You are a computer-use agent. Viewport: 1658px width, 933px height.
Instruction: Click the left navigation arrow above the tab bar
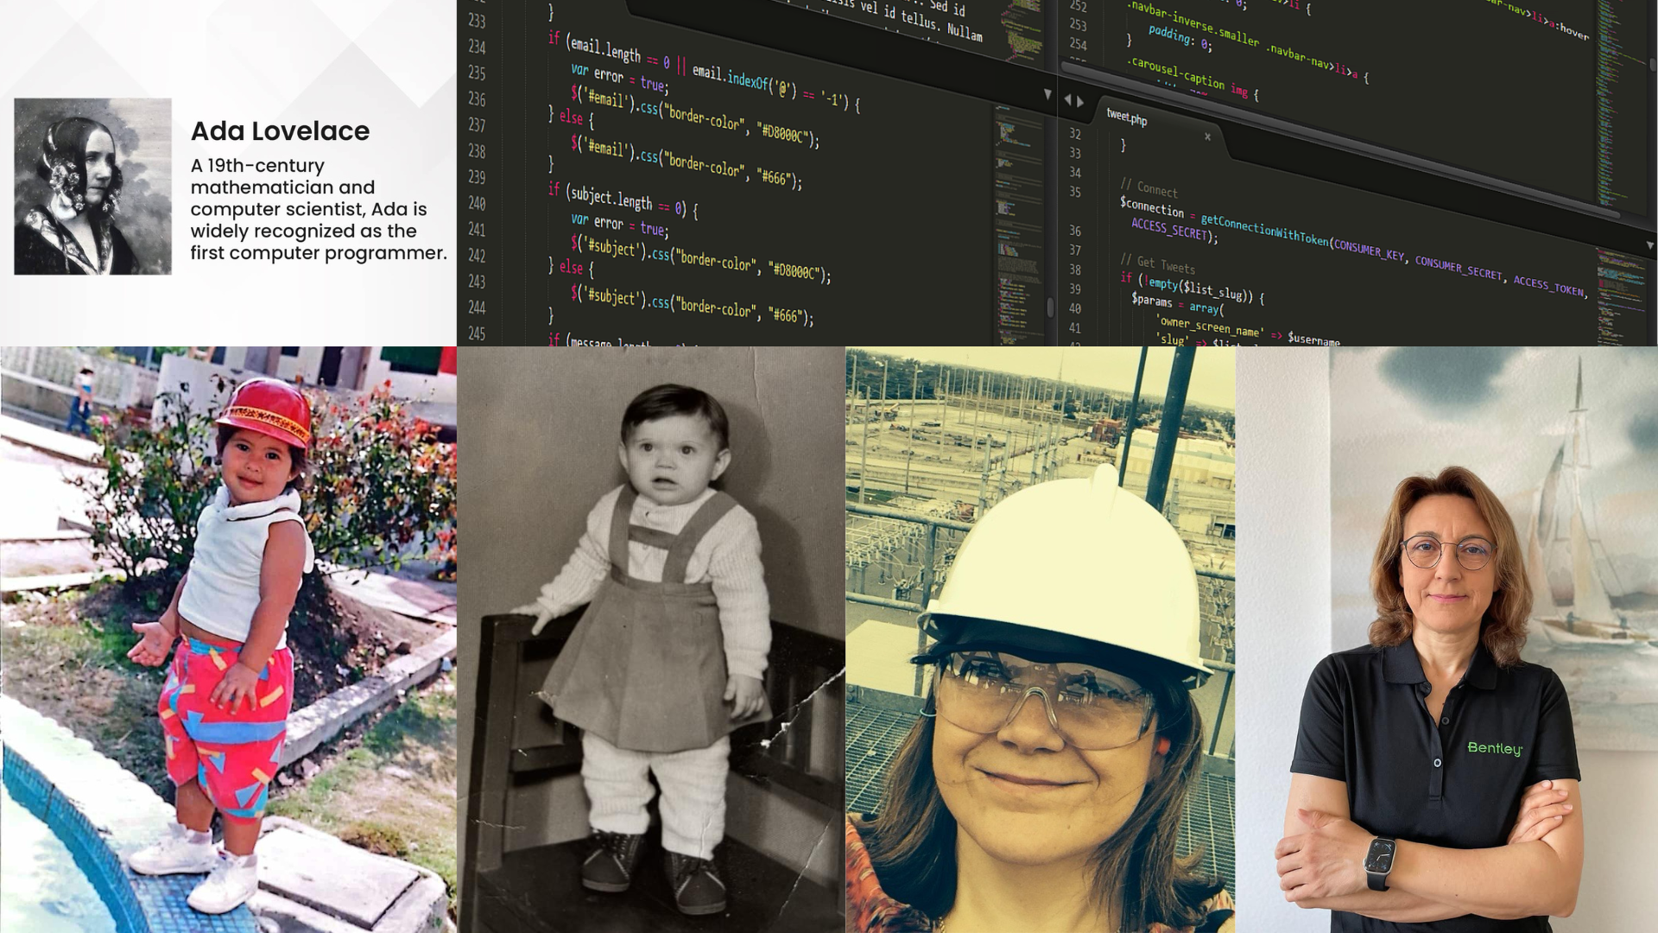[x=1068, y=101]
